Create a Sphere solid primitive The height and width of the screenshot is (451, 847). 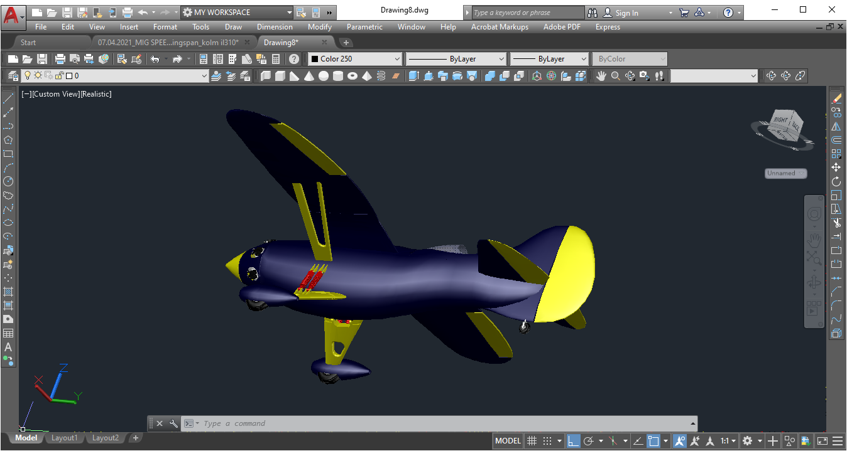pyautogui.click(x=324, y=76)
